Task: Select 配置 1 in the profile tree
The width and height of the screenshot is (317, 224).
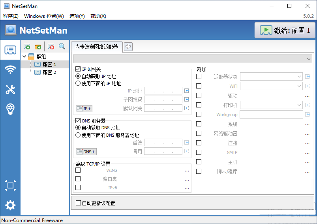Action: point(49,64)
